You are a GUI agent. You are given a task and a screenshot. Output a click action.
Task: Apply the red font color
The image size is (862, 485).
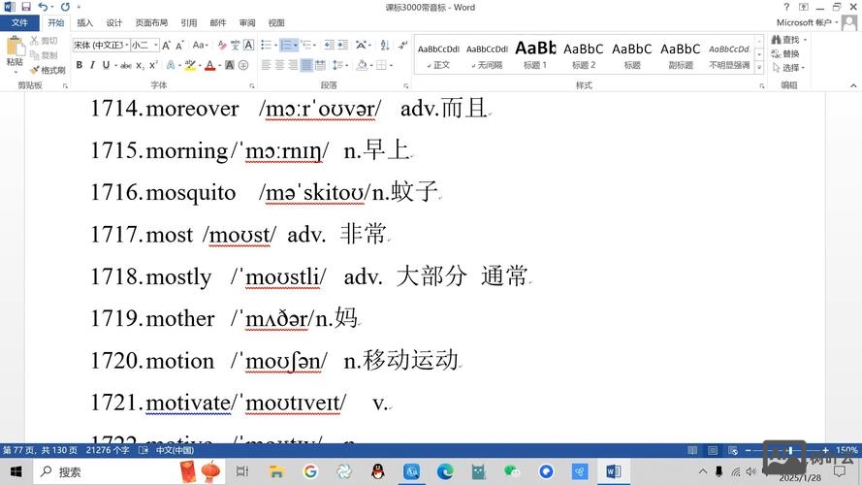(210, 65)
